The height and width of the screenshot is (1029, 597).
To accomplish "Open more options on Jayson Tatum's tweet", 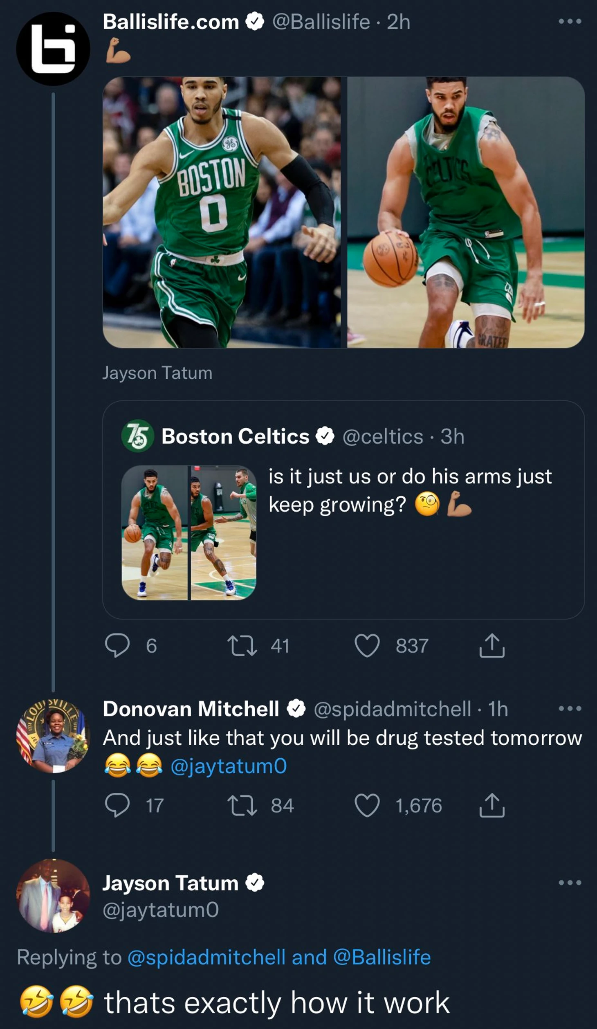I will (570, 883).
